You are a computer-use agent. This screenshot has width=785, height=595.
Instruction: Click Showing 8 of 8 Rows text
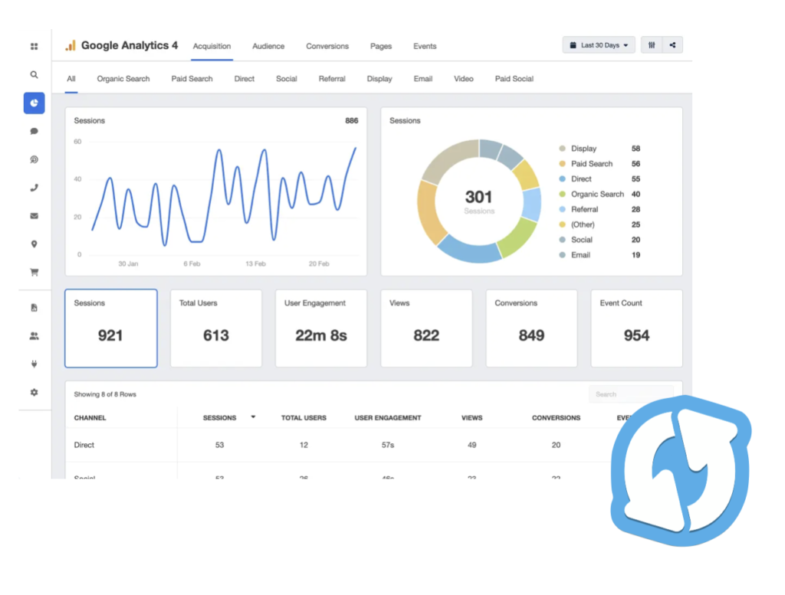pyautogui.click(x=105, y=394)
